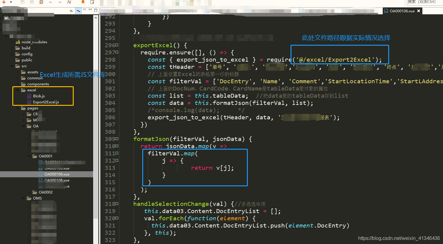
Task: Click the build folder icon
Action: [18, 48]
